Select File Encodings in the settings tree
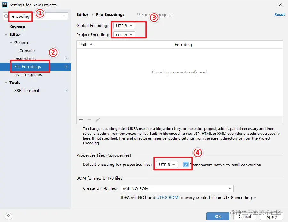The image size is (288, 222). pos(28,67)
